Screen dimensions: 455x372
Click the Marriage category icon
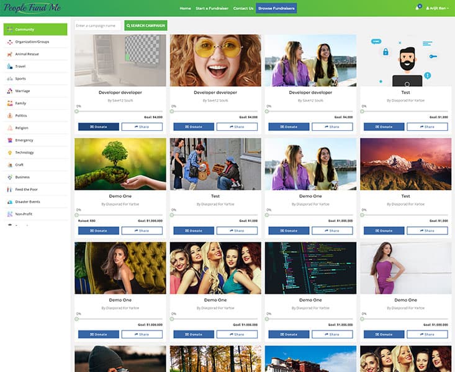(x=10, y=91)
